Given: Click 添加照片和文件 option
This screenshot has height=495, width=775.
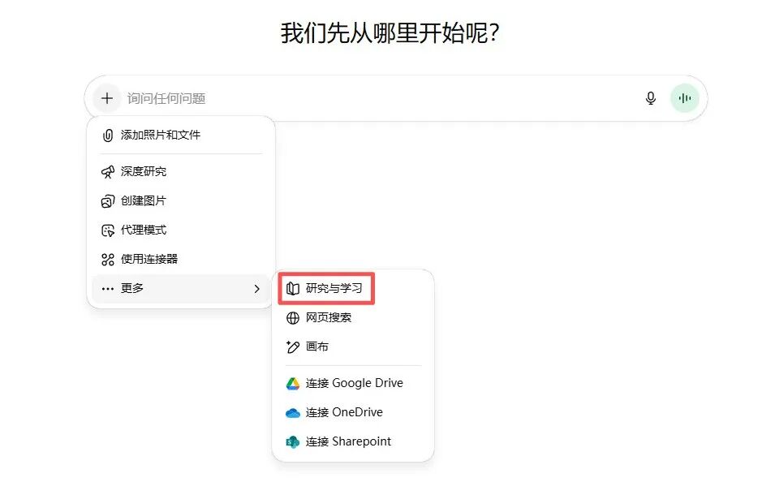Looking at the screenshot, I should 161,136.
